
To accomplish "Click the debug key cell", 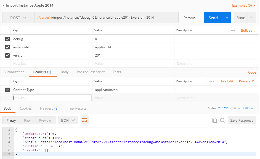I will 52,39.
